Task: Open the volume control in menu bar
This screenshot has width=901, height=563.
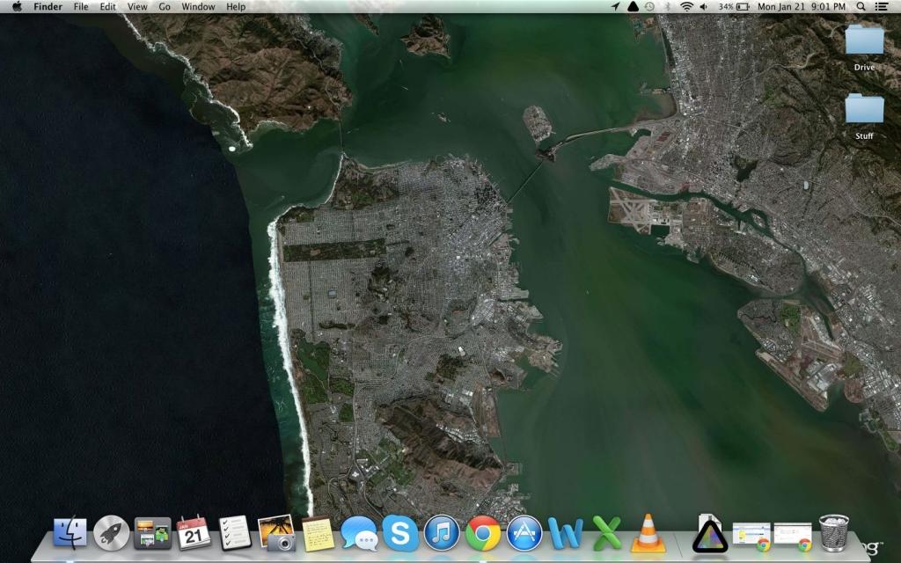Action: pos(704,7)
